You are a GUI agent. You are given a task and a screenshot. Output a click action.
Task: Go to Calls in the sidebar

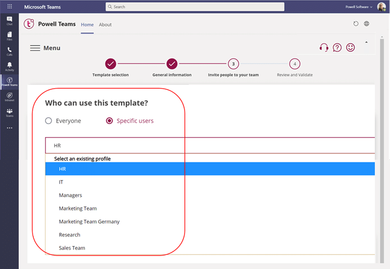[x=10, y=51]
